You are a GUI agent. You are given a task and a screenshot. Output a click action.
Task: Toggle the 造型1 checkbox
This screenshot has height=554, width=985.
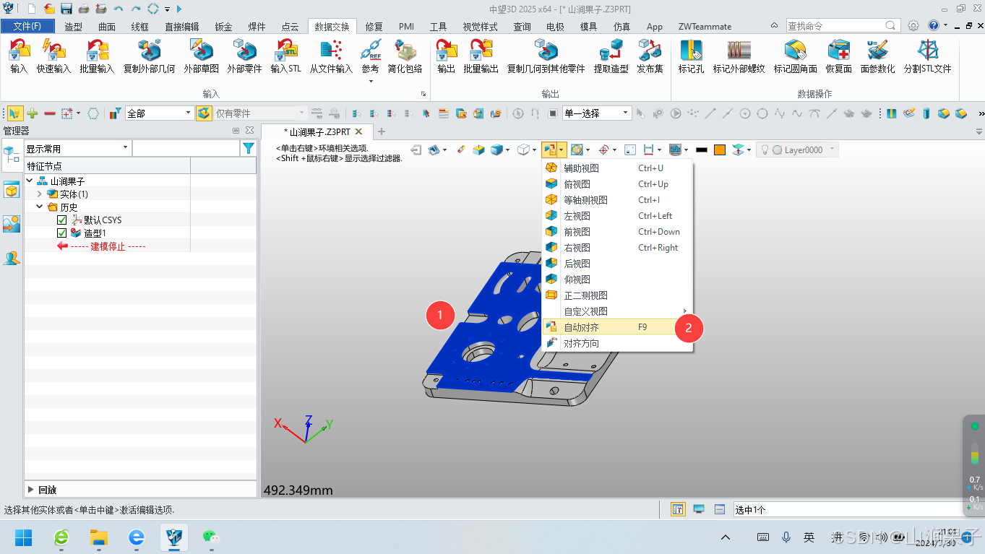coord(61,233)
